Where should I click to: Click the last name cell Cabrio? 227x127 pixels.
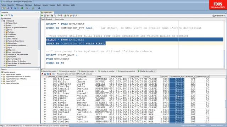(82, 79)
